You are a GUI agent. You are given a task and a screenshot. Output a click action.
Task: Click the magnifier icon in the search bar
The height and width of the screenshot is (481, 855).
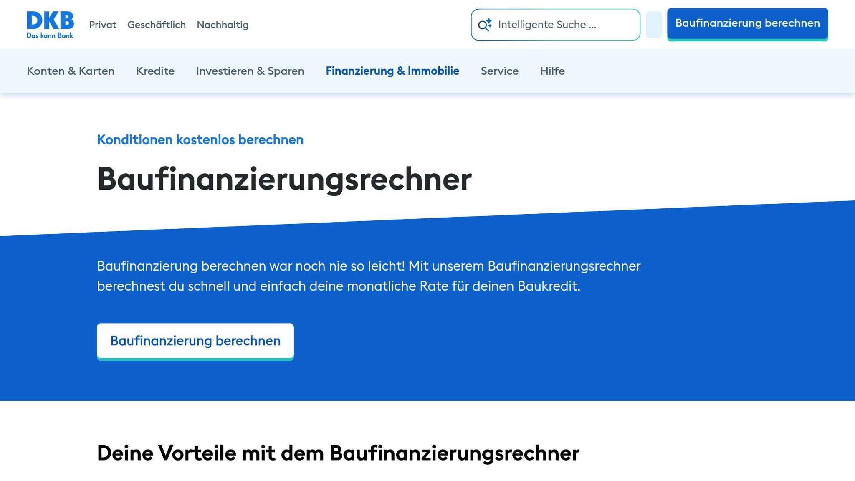click(483, 24)
